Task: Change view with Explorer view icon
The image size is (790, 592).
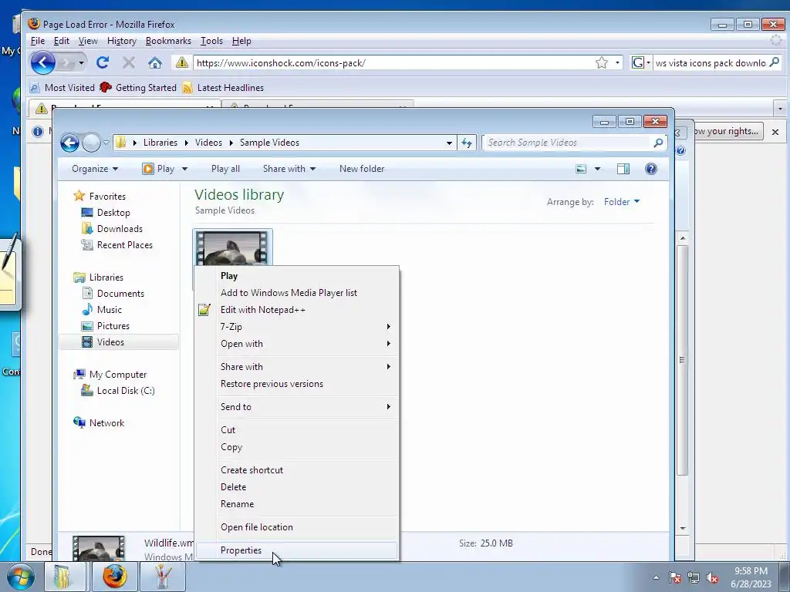Action: [581, 169]
